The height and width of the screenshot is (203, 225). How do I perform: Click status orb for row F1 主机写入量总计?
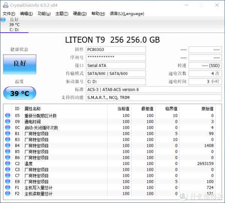[x=8, y=188]
